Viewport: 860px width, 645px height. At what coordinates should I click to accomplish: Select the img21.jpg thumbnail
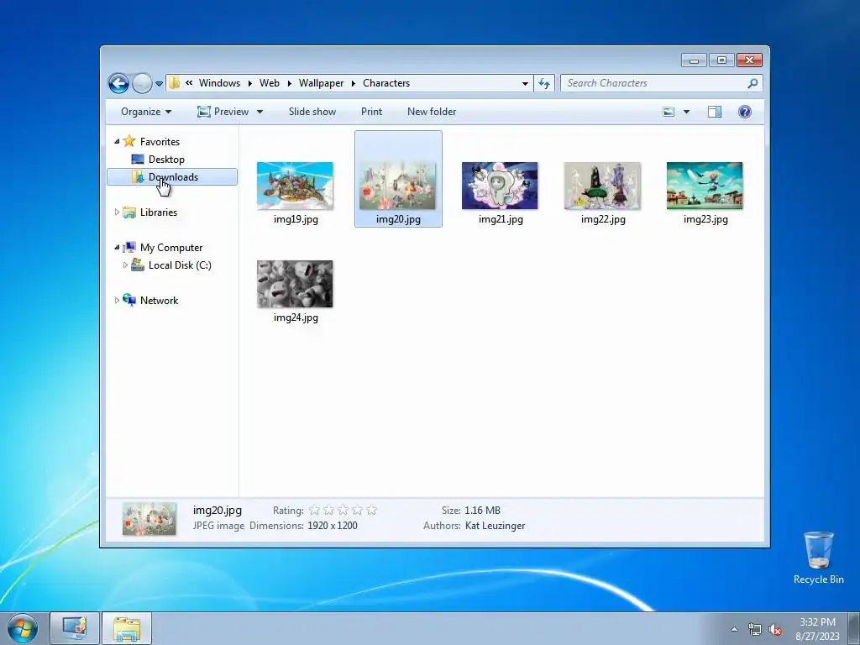[500, 186]
